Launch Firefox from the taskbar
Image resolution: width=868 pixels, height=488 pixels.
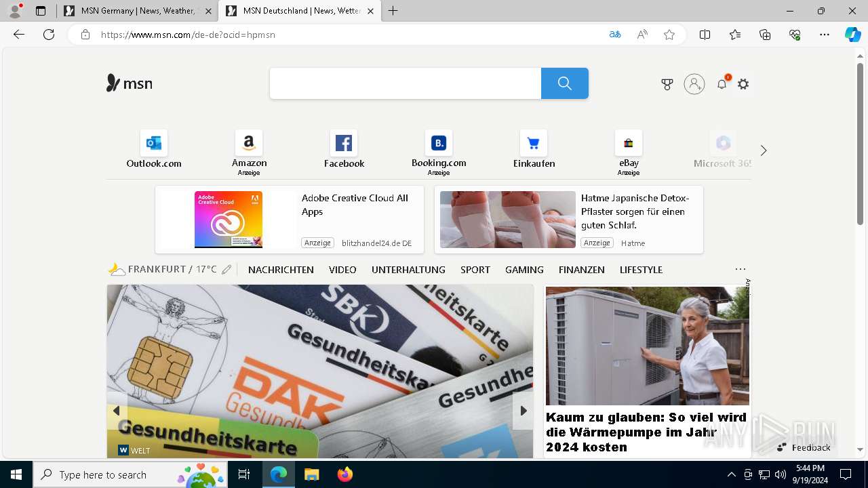click(345, 474)
